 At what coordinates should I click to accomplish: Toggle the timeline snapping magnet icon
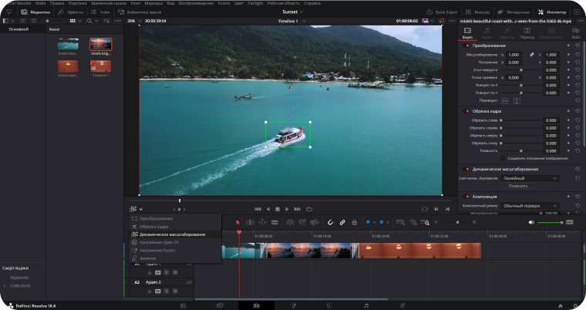[330, 223]
